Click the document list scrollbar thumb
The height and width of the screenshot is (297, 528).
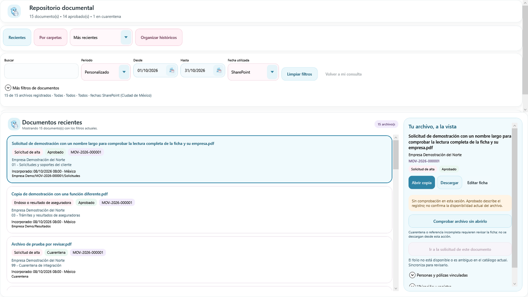point(396,154)
